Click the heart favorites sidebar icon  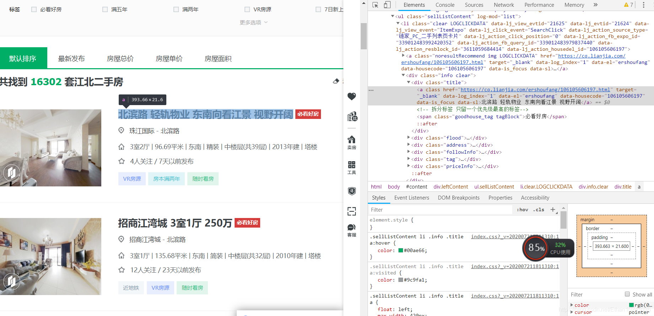(352, 96)
